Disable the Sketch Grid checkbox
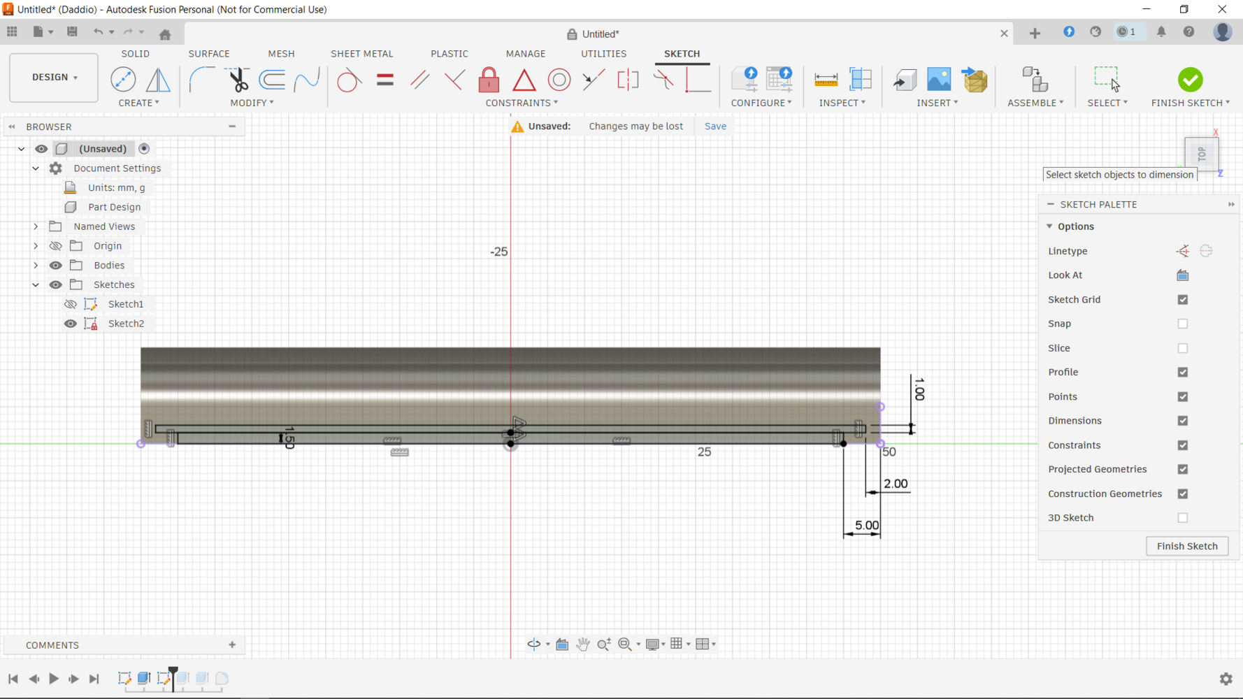The height and width of the screenshot is (699, 1243). (1182, 299)
